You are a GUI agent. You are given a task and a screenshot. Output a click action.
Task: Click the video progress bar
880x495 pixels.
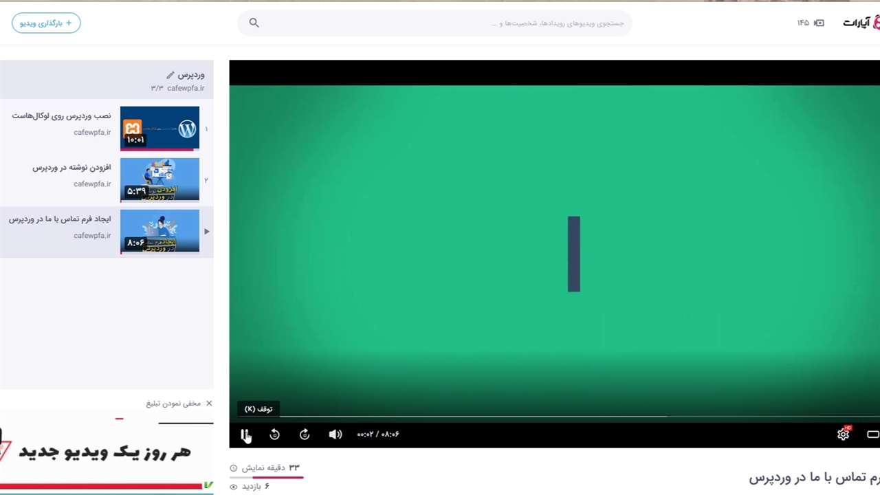pyautogui.click(x=481, y=416)
